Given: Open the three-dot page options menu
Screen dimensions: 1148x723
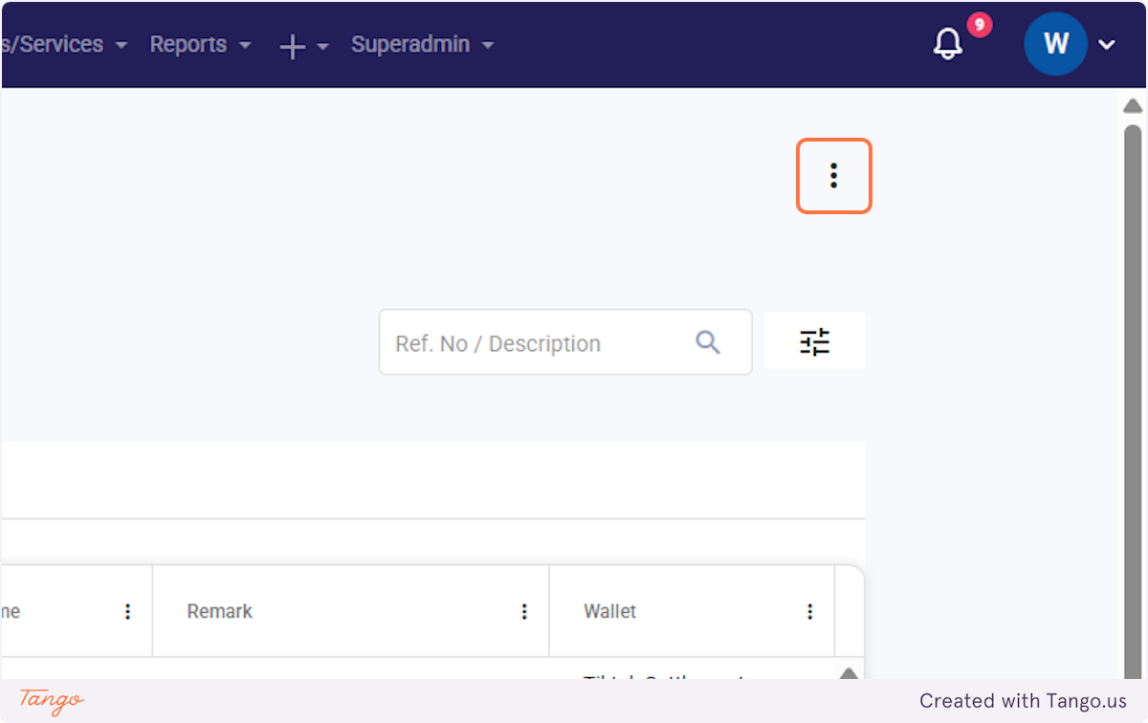Looking at the screenshot, I should (x=833, y=175).
